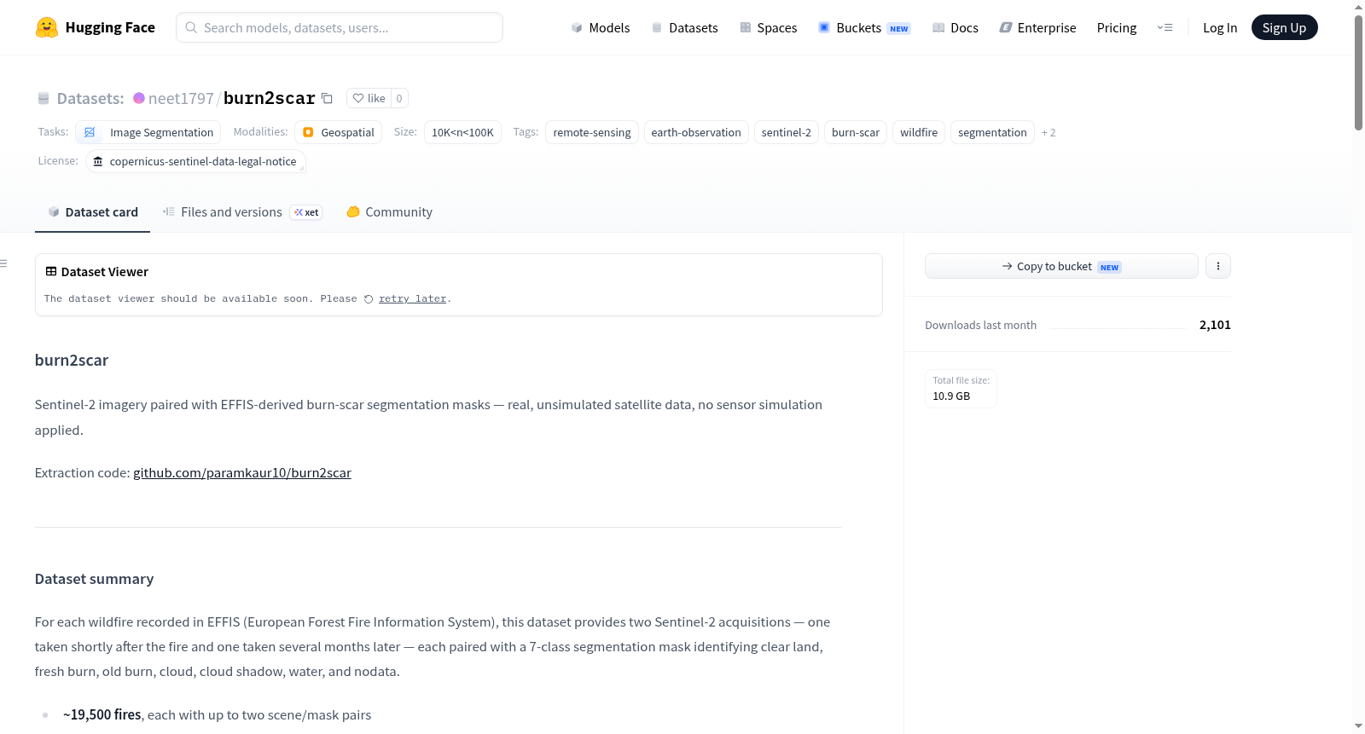Click the Sign Up button
The height and width of the screenshot is (734, 1365).
1285,27
